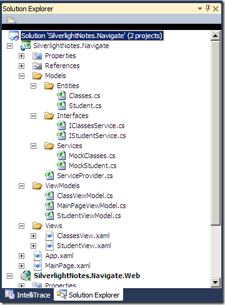Viewport: 225px width, 305px height.
Task: Select the IStudentService.cs file name
Action: coord(97,136)
